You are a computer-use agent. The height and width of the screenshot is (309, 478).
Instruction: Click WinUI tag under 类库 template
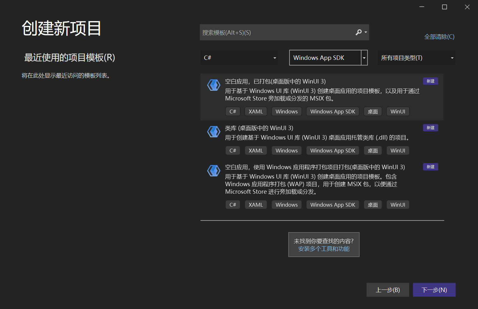coord(398,151)
